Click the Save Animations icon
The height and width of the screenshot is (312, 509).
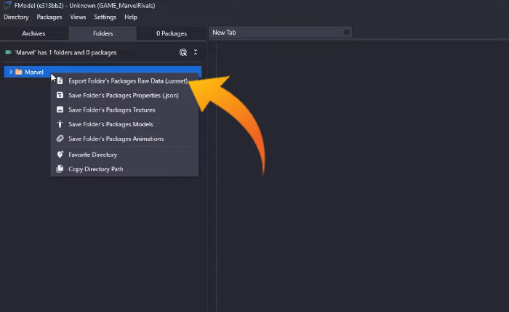point(60,139)
